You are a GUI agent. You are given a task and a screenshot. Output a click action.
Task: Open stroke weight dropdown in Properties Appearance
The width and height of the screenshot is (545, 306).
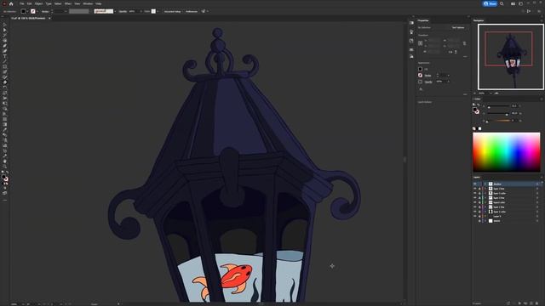click(x=449, y=76)
